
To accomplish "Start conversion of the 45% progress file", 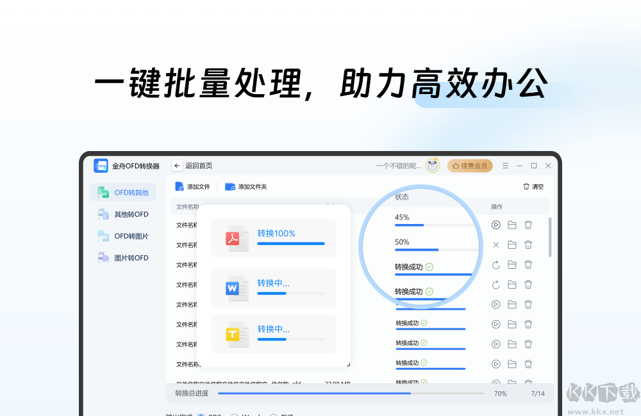I will (495, 225).
